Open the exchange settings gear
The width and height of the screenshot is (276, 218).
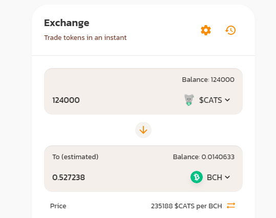click(x=206, y=30)
